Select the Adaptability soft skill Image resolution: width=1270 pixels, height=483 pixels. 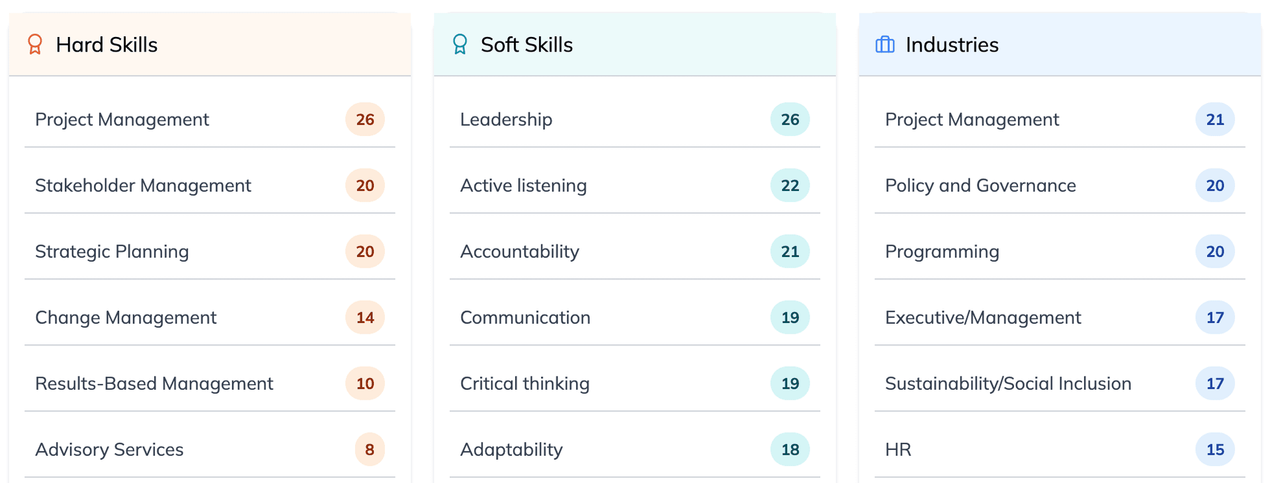click(x=511, y=450)
